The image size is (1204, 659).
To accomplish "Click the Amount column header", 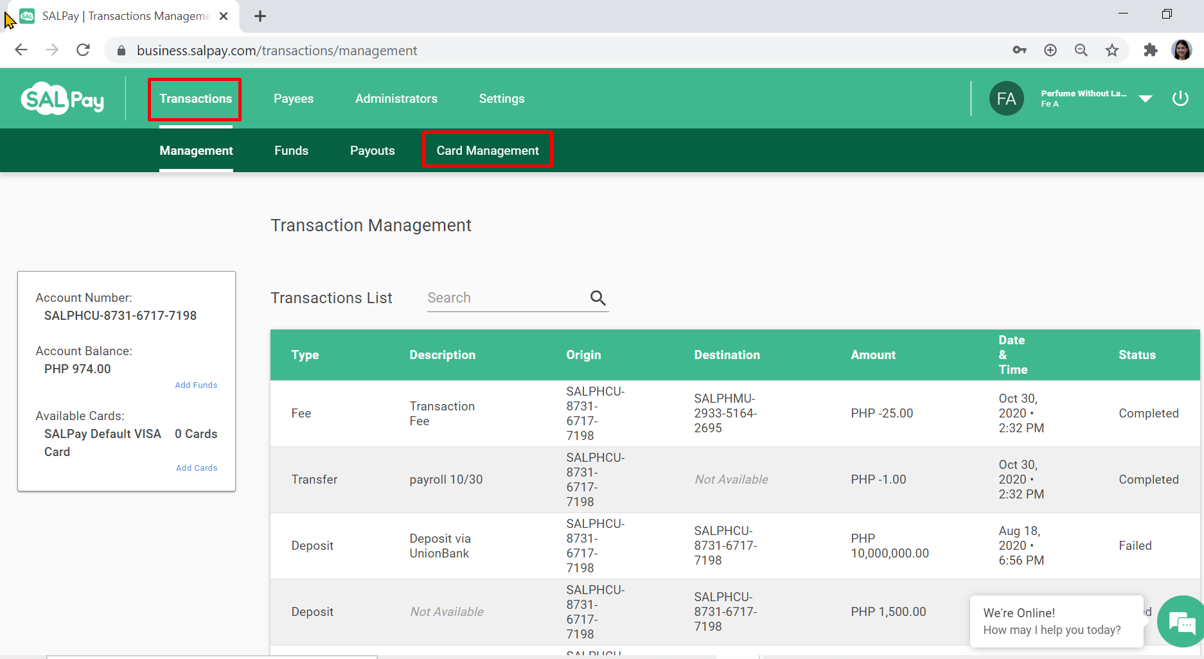I will point(873,355).
